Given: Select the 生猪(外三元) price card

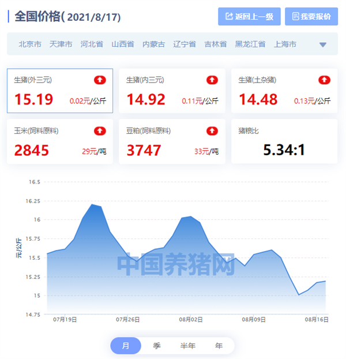Looking at the screenshot, I should coord(60,91).
